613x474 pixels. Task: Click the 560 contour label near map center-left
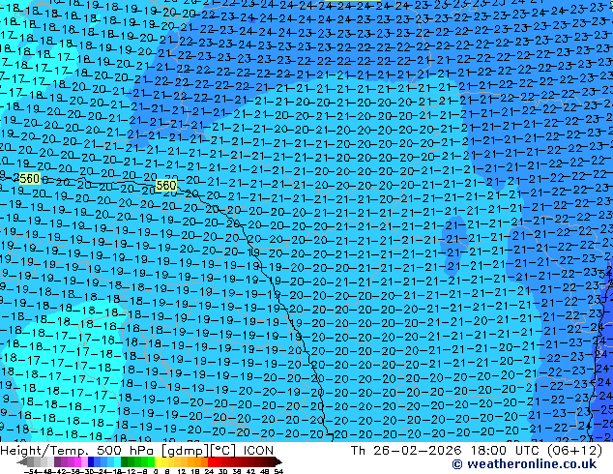click(x=166, y=185)
